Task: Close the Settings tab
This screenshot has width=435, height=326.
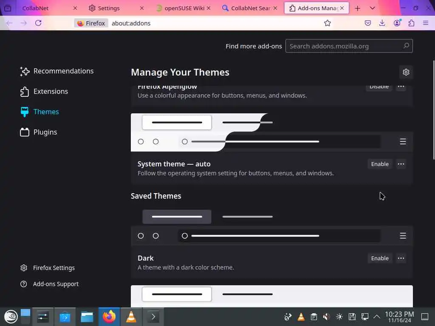Action: click(142, 8)
